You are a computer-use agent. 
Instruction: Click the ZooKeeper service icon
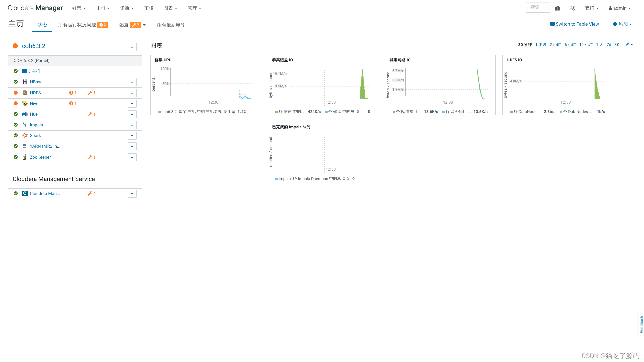(x=25, y=157)
